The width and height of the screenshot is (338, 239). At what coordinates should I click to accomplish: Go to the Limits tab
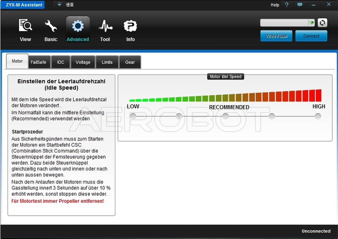107,62
